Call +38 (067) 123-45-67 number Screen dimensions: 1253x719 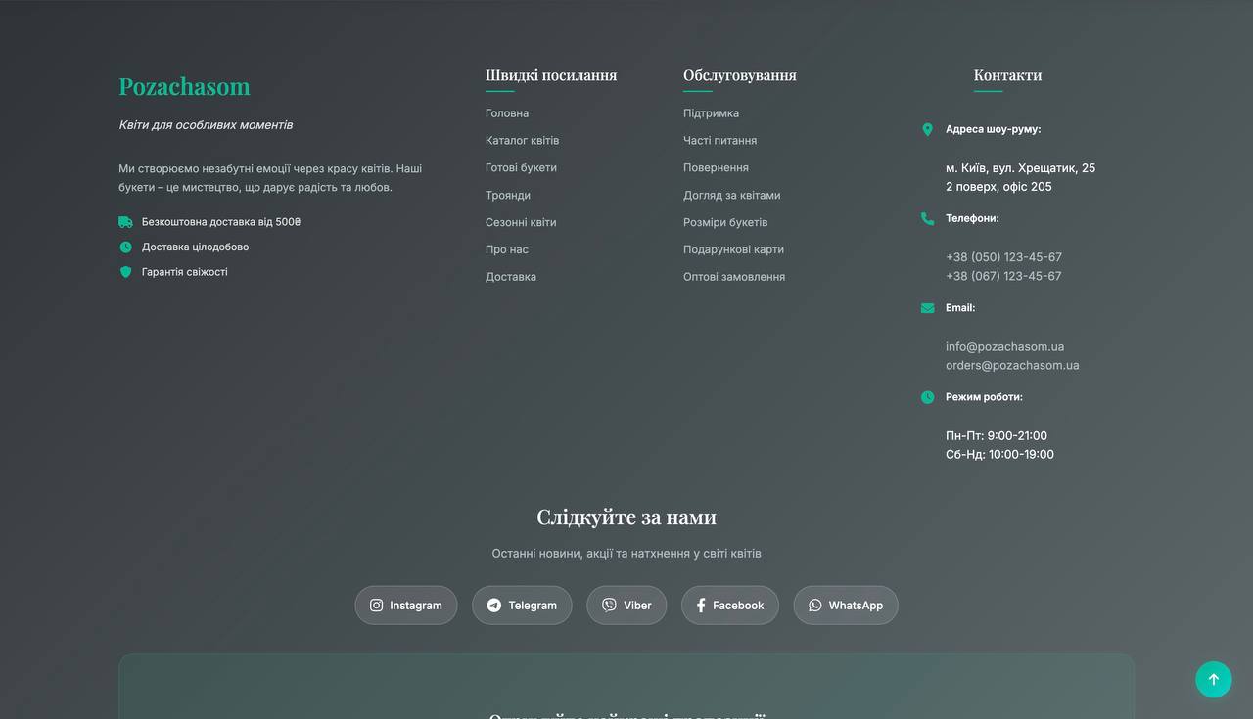tap(1003, 276)
